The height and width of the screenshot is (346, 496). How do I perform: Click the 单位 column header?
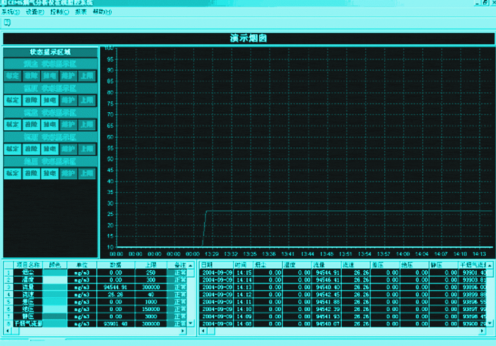(82, 265)
